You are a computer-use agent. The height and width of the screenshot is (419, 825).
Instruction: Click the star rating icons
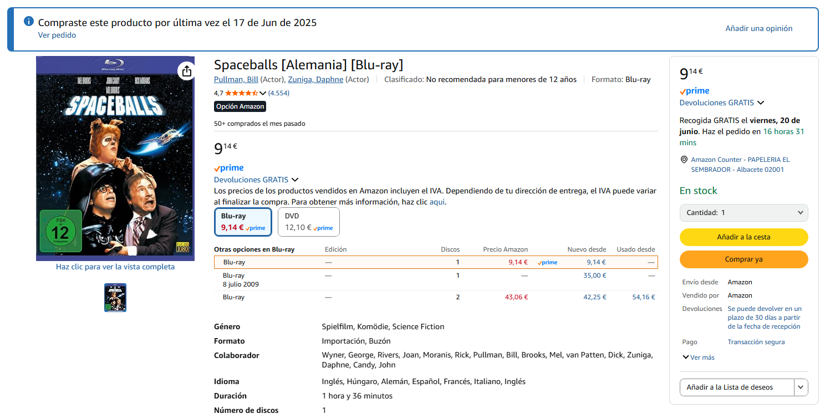241,93
